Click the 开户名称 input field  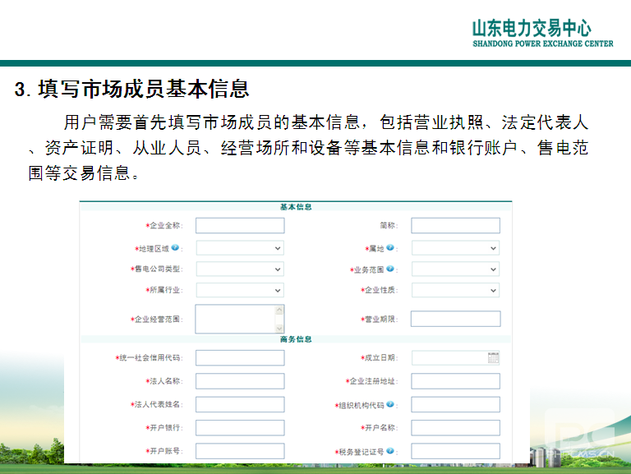click(455, 428)
